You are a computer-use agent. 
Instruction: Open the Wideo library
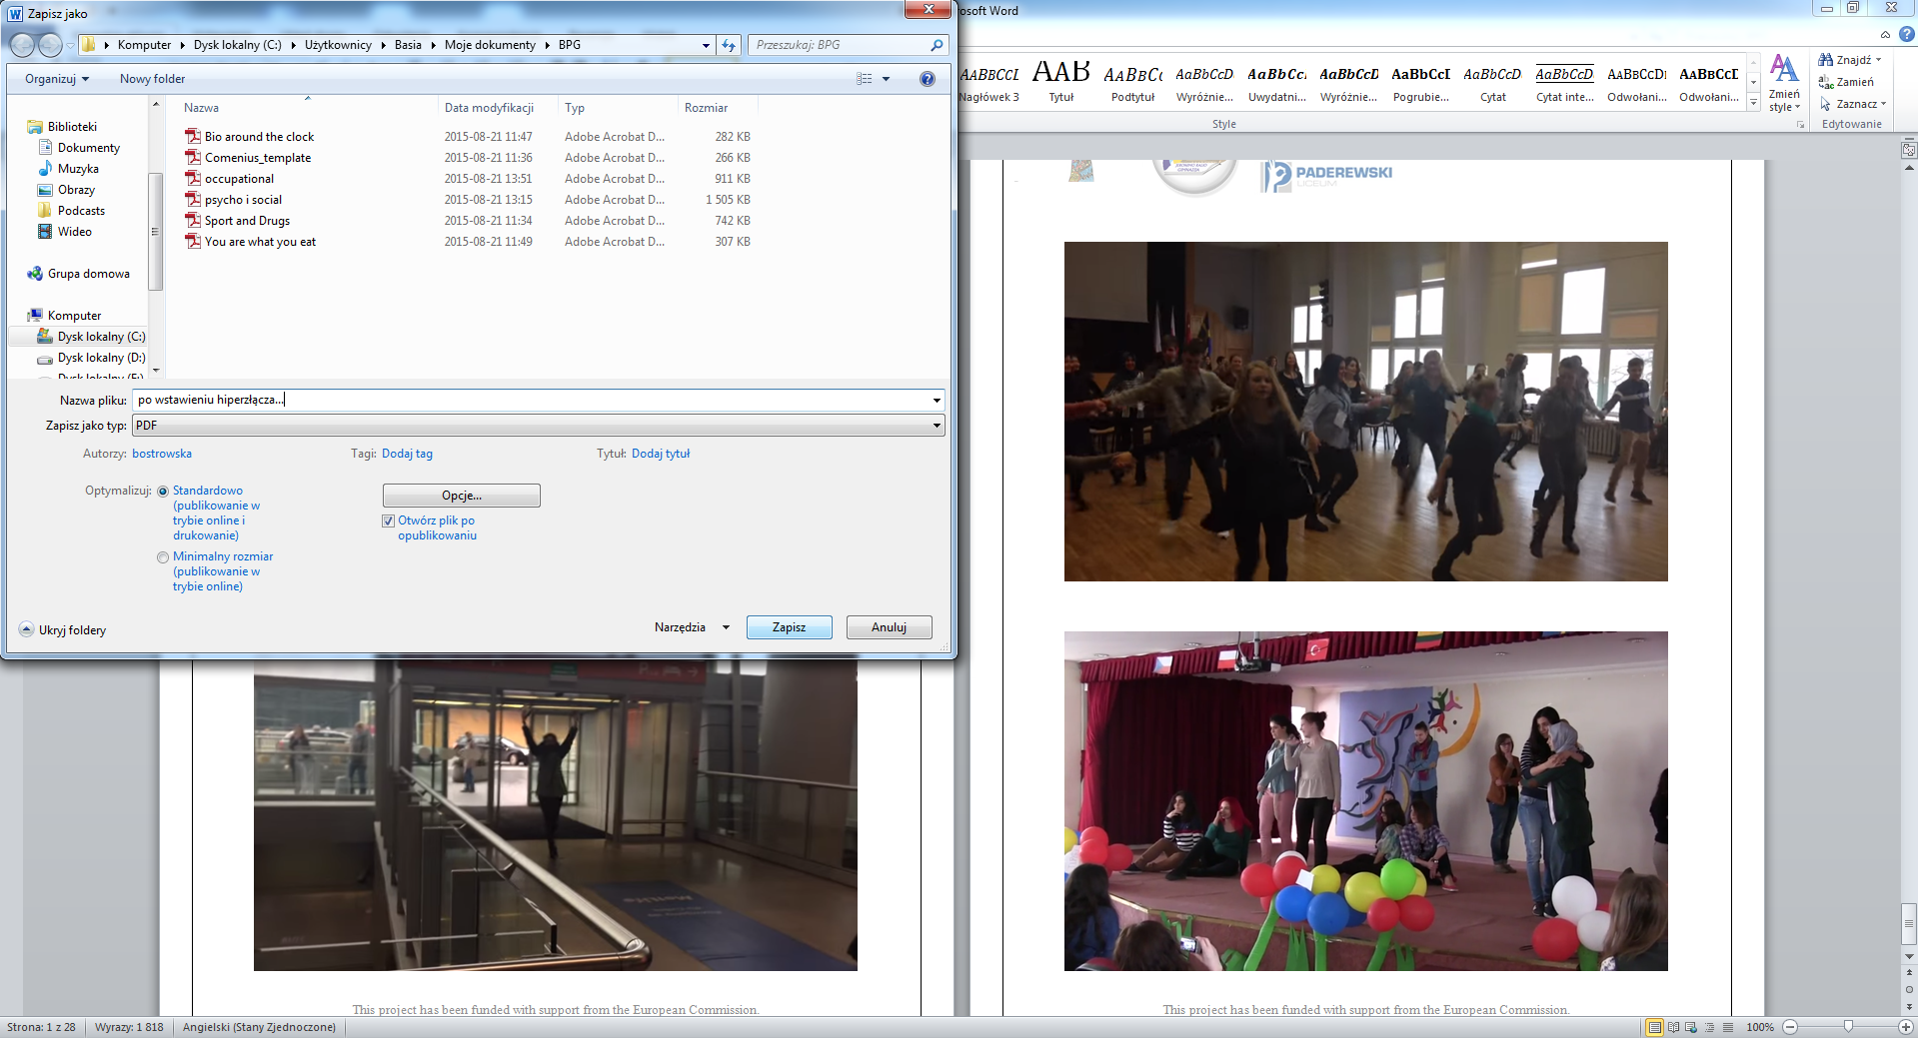pos(74,232)
